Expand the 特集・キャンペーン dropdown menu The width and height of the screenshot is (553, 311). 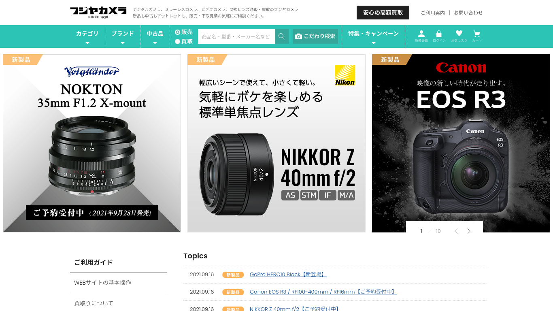[373, 36]
